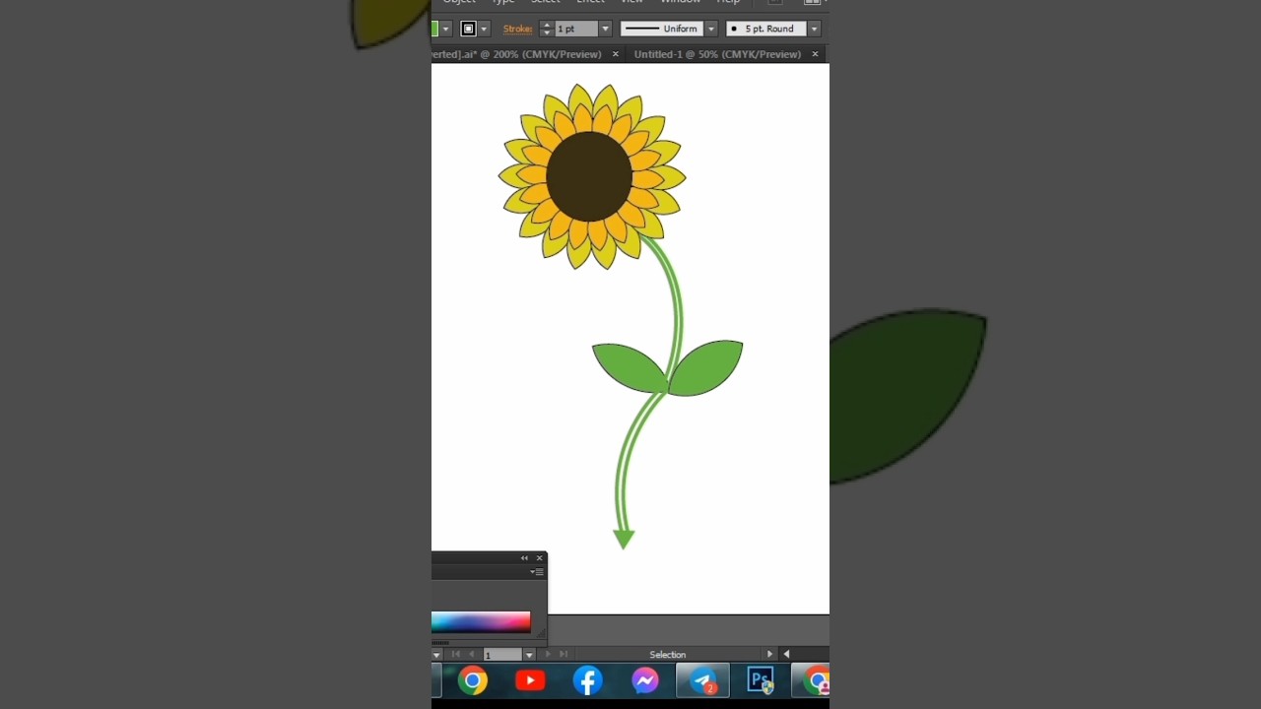Screen dimensions: 1261x709
Task: Open the color panel flyout menu
Action: point(537,572)
